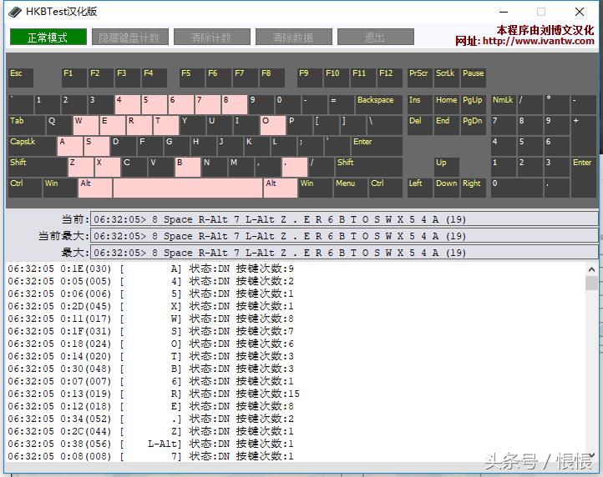The image size is (603, 477).
Task: Click the F12 key tile
Action: pos(389,78)
